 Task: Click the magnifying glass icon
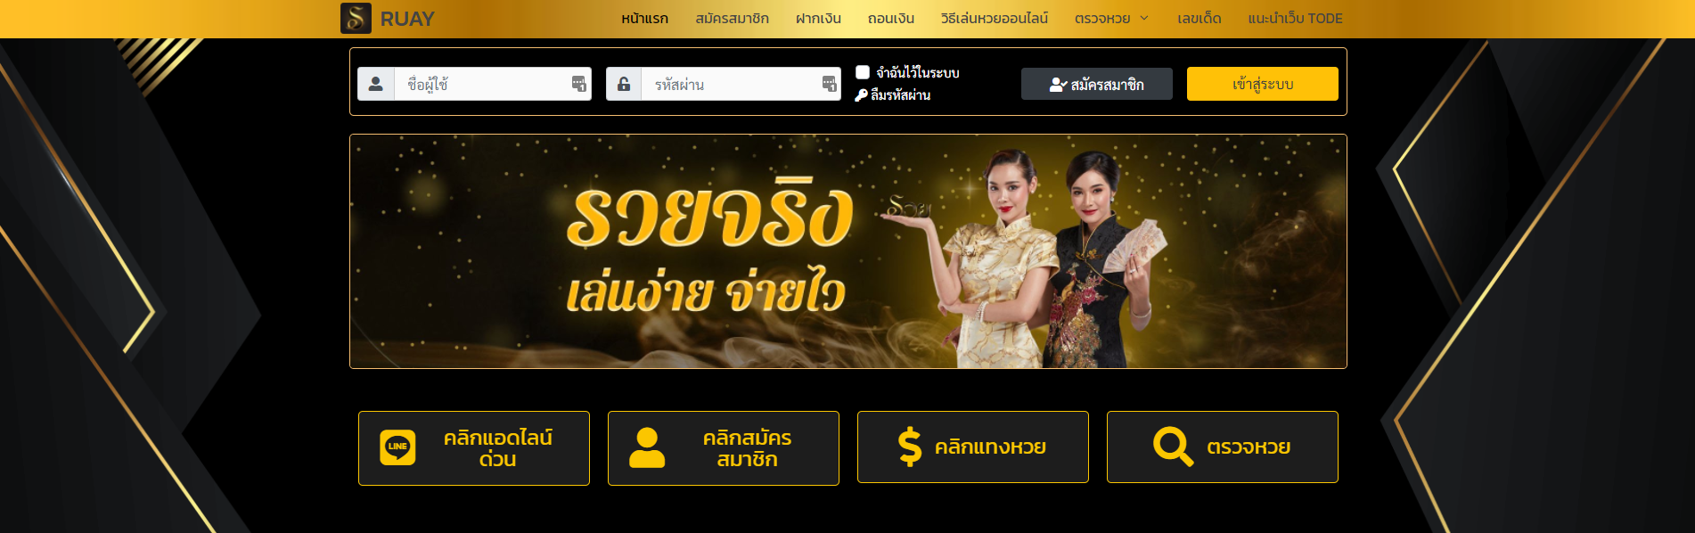[1173, 447]
